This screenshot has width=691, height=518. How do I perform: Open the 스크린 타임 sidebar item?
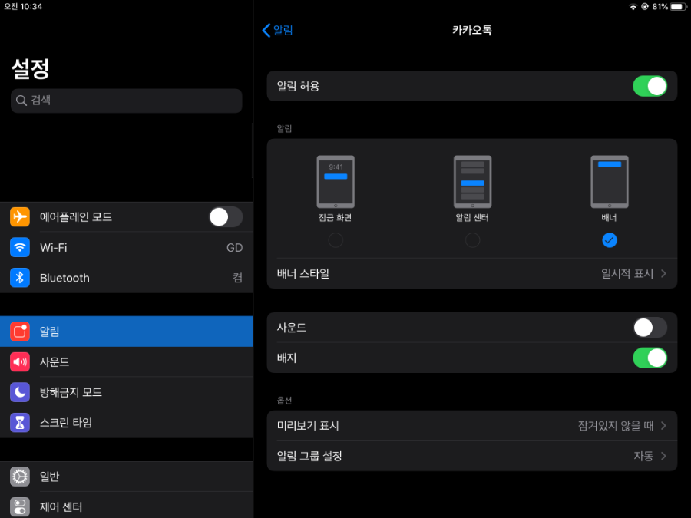(x=127, y=422)
